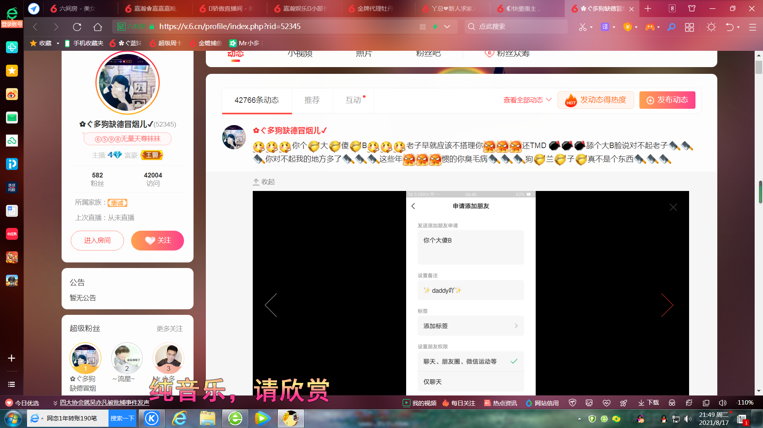
Task: Open the mail icon in left sidebar
Action: [12, 118]
